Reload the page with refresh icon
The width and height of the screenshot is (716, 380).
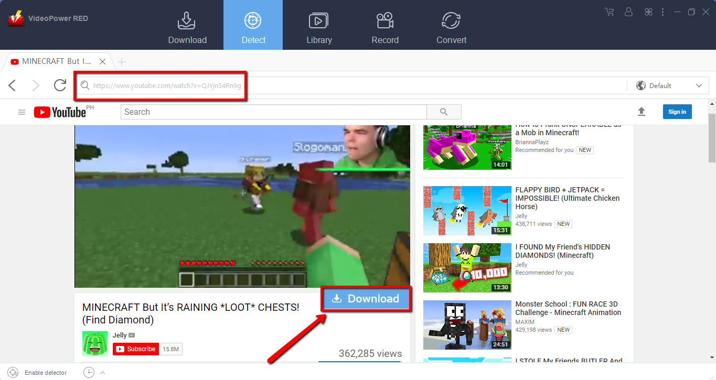tap(60, 85)
